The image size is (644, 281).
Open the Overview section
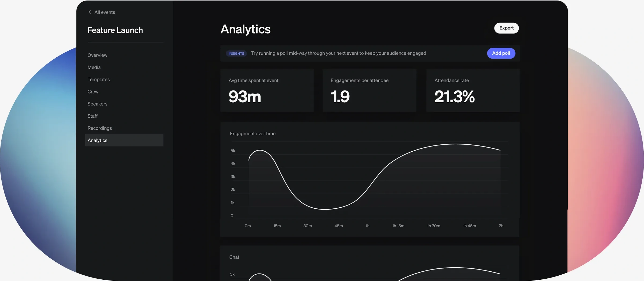(97, 55)
